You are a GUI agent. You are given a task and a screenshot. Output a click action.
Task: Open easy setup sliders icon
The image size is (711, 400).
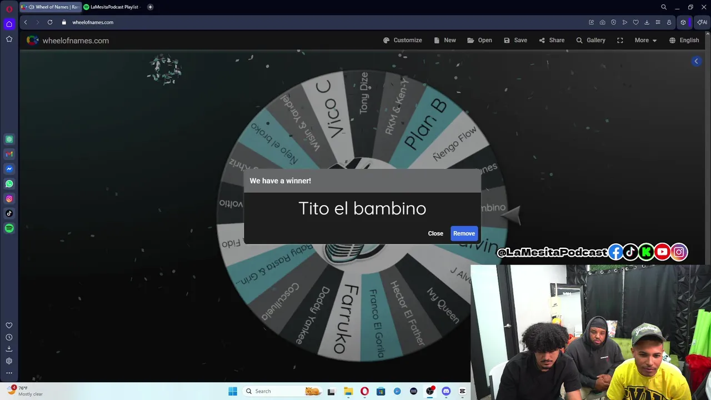658,22
